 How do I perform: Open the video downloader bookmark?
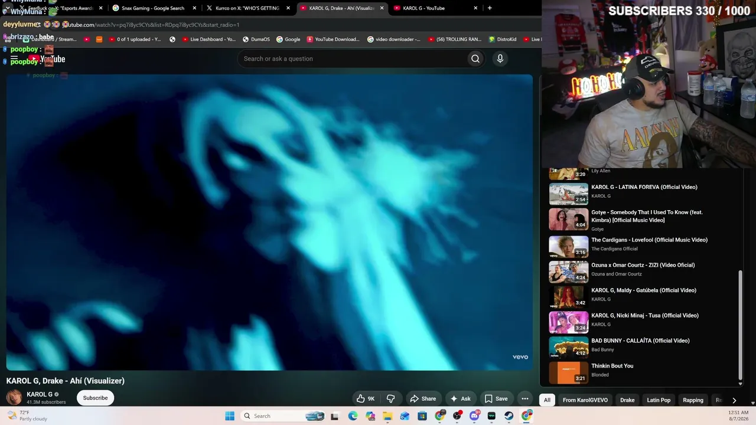pos(394,40)
